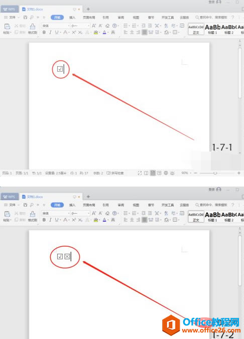Image resolution: width=244 pixels, height=339 pixels.
Task: Click Decrease Font Size icon in top window
Action: coord(100,26)
